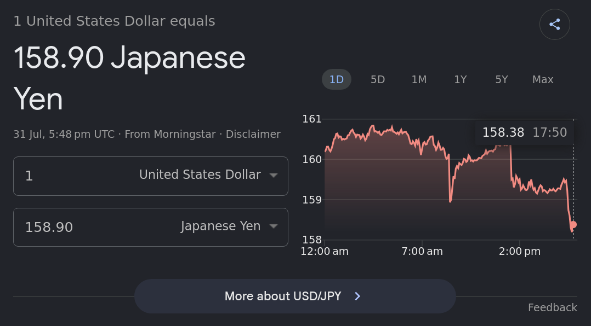Click the chart's current-price marker dot

[573, 224]
